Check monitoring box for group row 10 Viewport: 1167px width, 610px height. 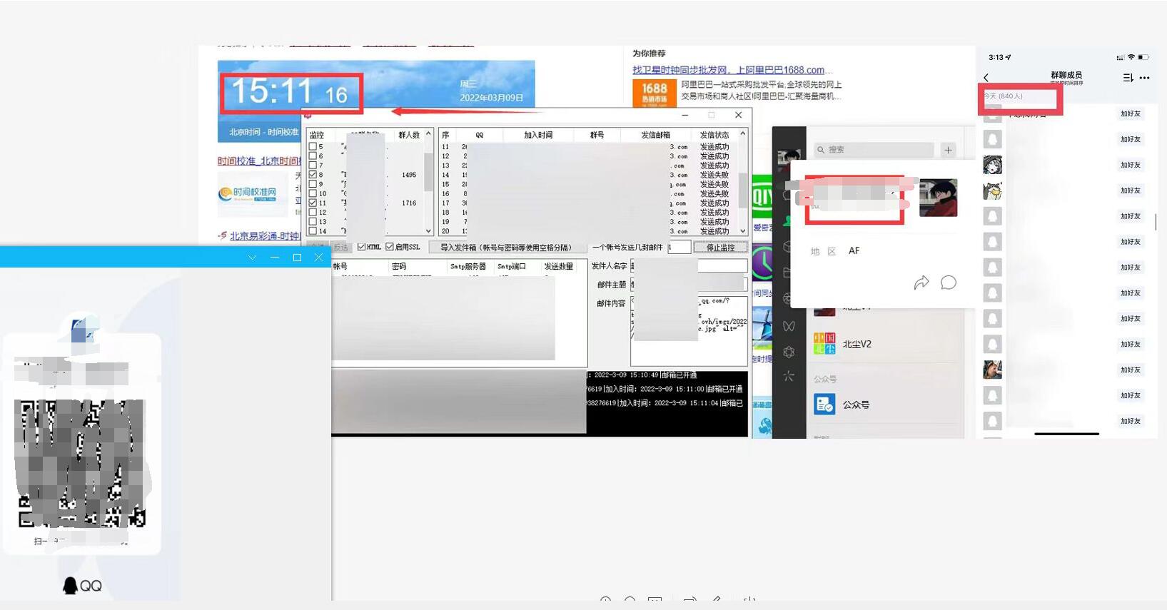tap(313, 193)
